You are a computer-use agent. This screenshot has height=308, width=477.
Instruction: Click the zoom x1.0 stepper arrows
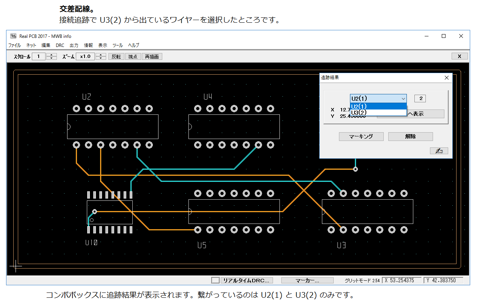click(x=100, y=56)
